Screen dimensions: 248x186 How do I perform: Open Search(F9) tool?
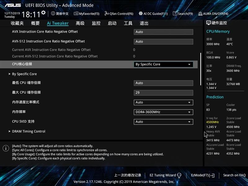click(183, 14)
